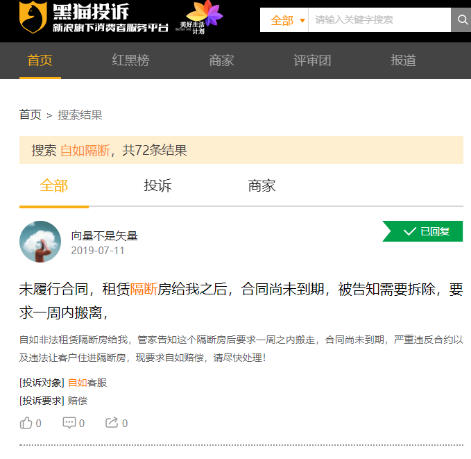Image resolution: width=471 pixels, height=459 pixels.
Task: Share the complaint via share icon
Action: tap(112, 423)
